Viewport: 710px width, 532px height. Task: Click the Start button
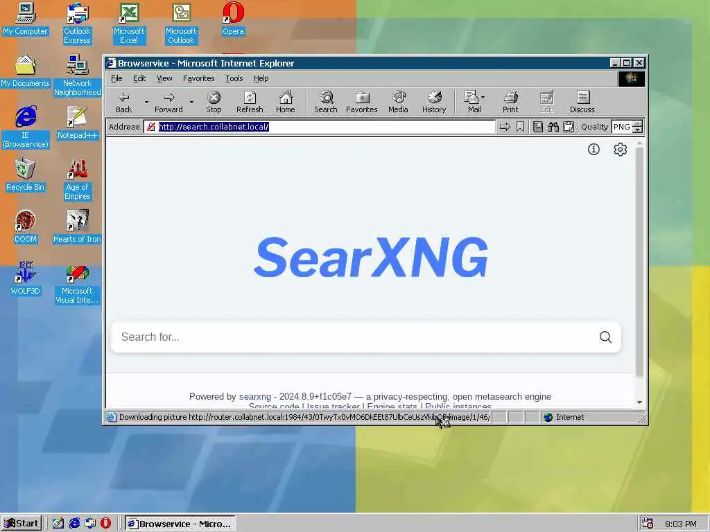(x=21, y=524)
